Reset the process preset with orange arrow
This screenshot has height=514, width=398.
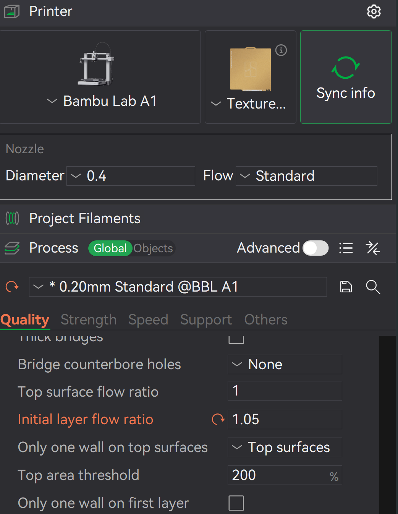point(12,287)
